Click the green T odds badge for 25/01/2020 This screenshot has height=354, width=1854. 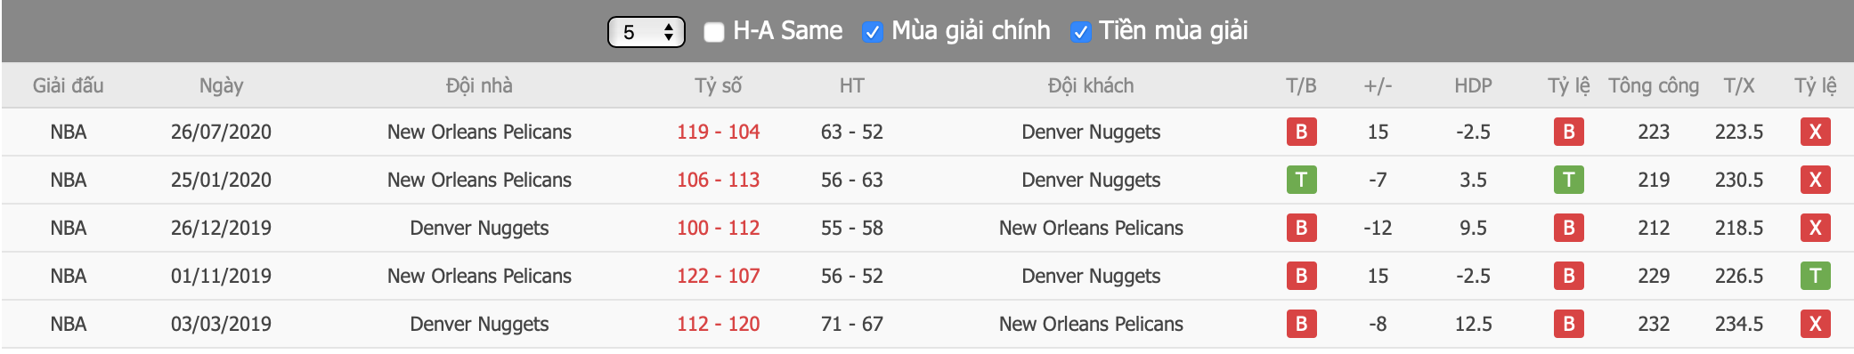[x=1568, y=180]
